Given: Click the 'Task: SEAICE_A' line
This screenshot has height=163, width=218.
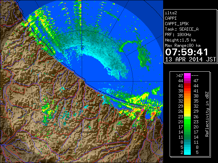Looking at the screenshot, I should pos(182,29).
